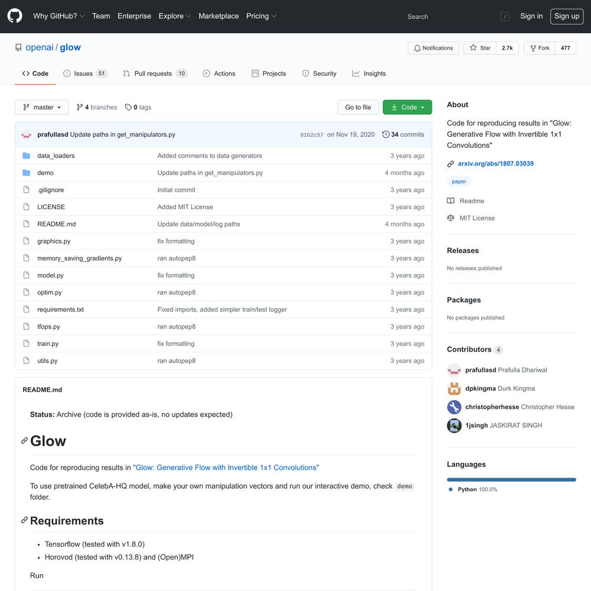Click the repository book icon beside openai
This screenshot has width=591, height=591.
(x=18, y=47)
